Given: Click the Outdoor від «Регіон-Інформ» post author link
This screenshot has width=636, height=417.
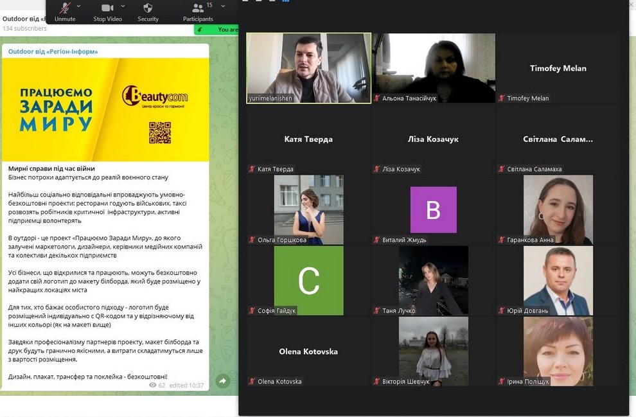Looking at the screenshot, I should [53, 51].
